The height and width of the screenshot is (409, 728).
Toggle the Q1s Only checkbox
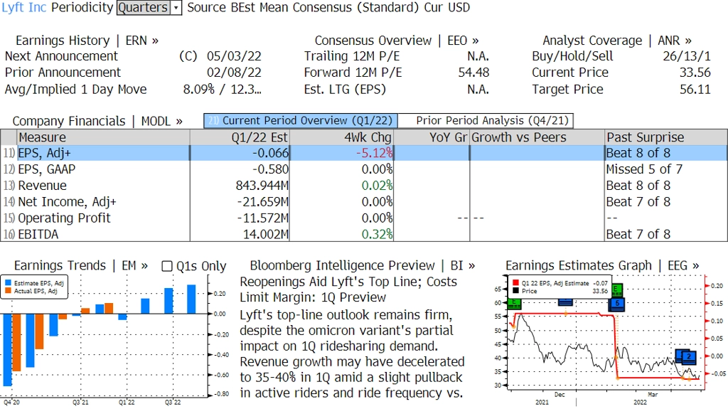167,266
